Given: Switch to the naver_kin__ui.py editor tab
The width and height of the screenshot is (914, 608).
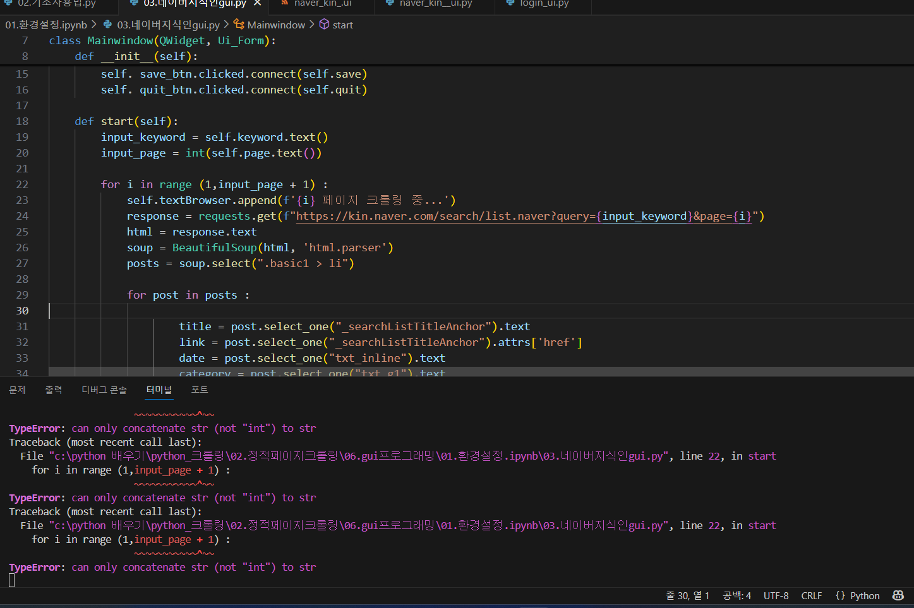Looking at the screenshot, I should click(x=436, y=4).
